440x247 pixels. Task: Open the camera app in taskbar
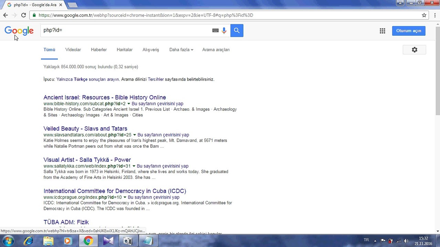(x=128, y=241)
